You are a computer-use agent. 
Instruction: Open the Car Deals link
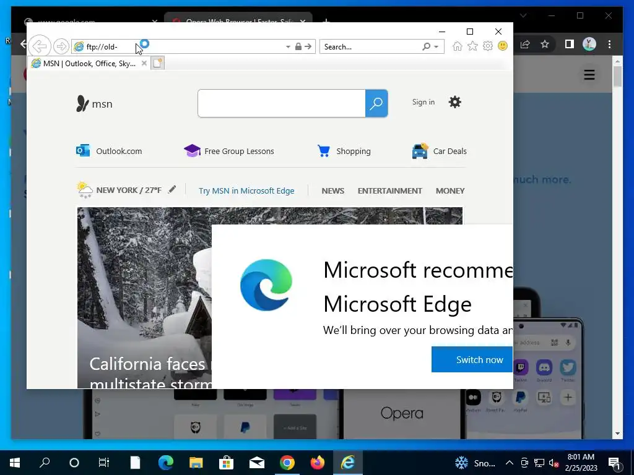439,151
